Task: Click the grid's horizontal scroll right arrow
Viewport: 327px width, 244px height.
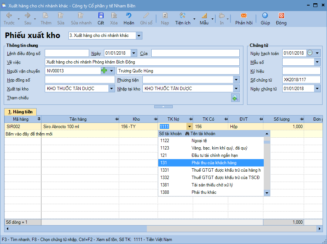Action: tap(319, 229)
